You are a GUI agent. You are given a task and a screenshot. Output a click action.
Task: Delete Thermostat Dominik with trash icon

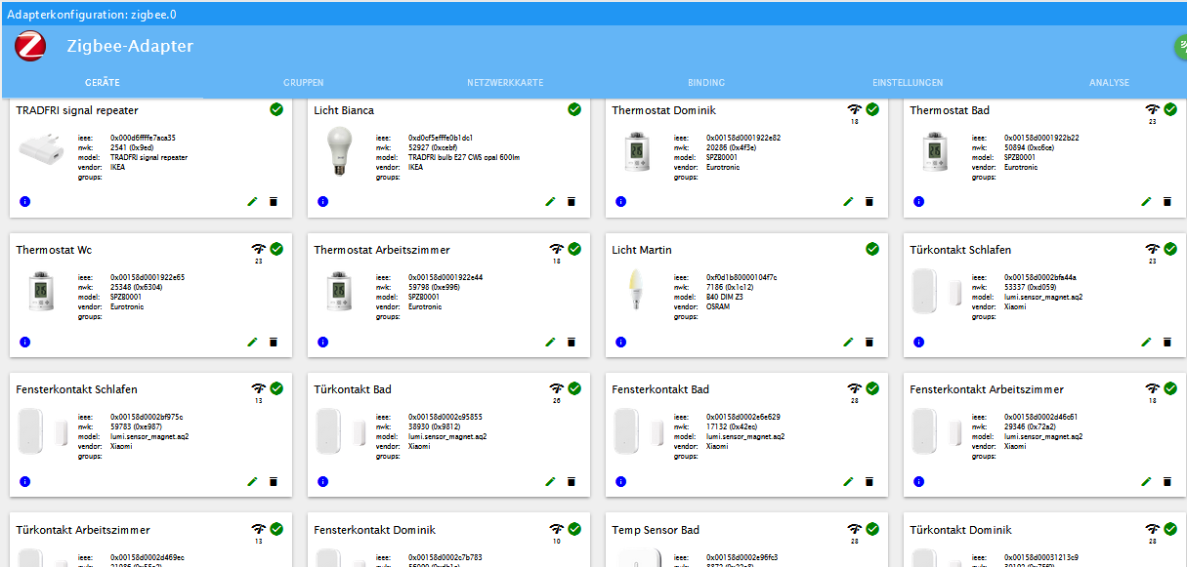(x=869, y=202)
